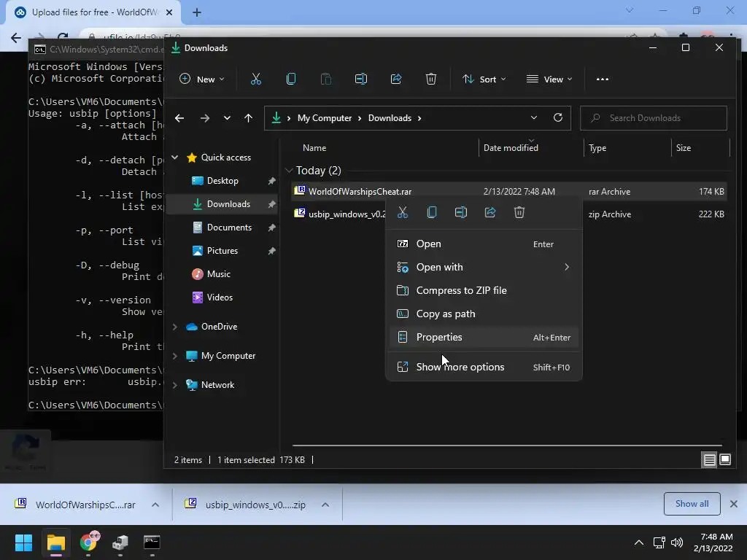
Task: Expand the My Computer tree node
Action: (175, 356)
